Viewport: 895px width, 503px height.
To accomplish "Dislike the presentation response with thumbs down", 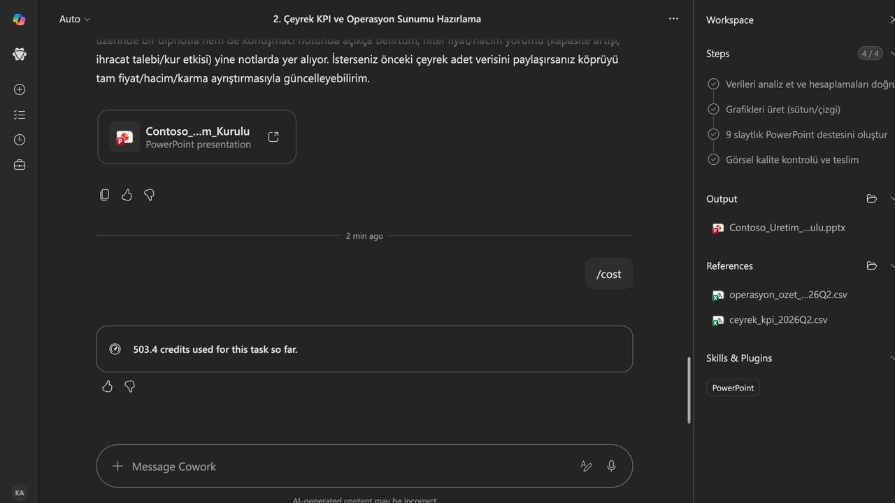I will click(149, 195).
